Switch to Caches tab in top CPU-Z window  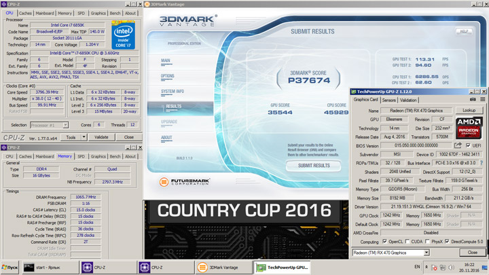click(25, 13)
